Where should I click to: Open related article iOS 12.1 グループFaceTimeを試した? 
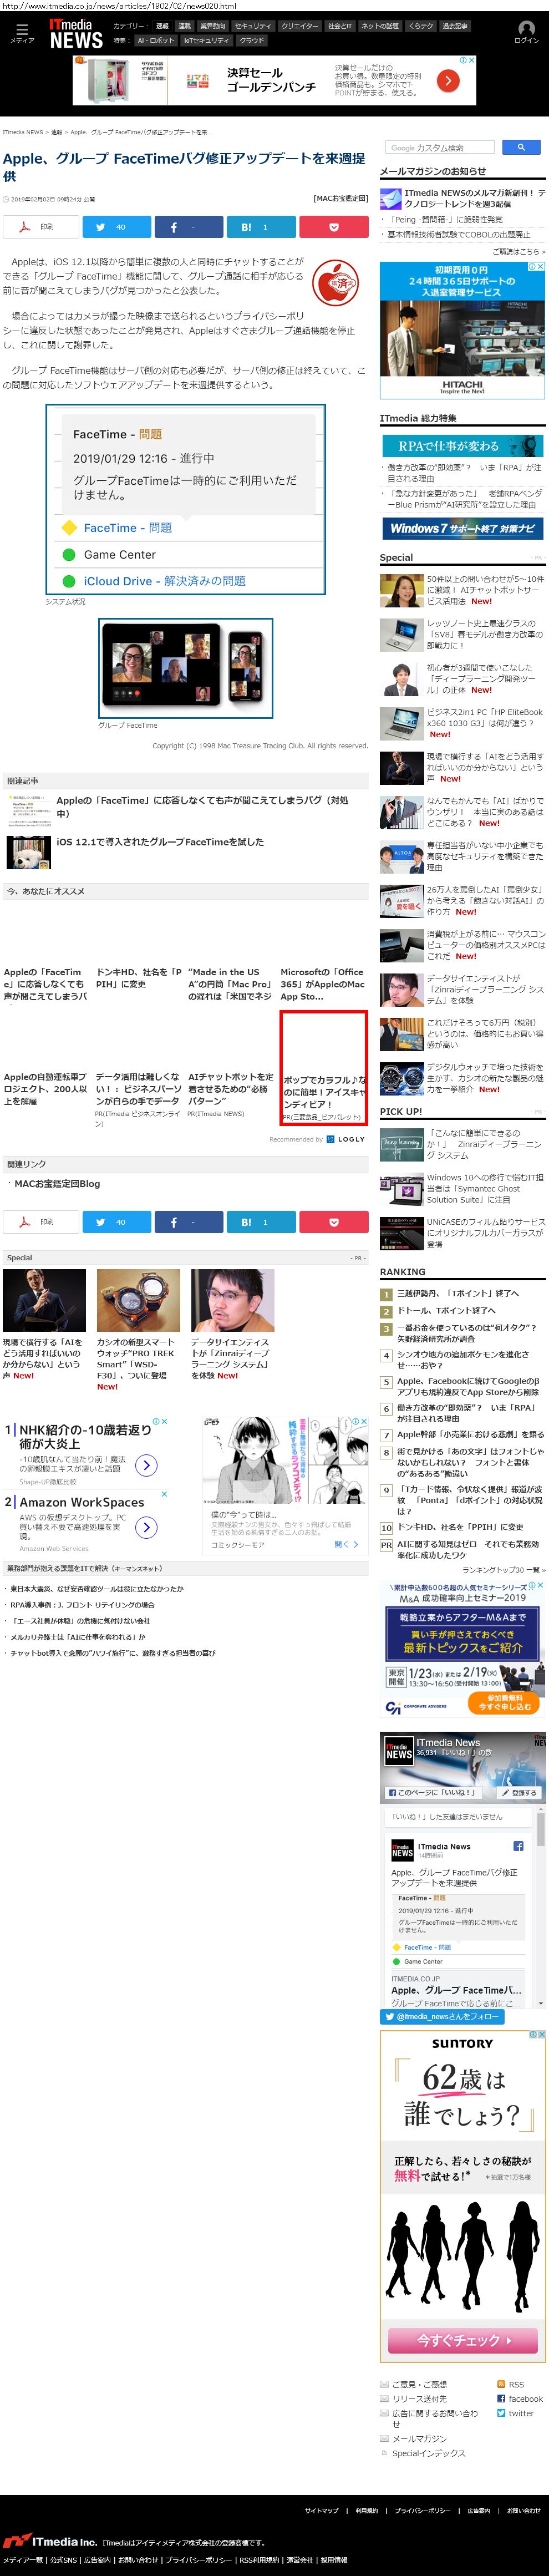coord(160,842)
